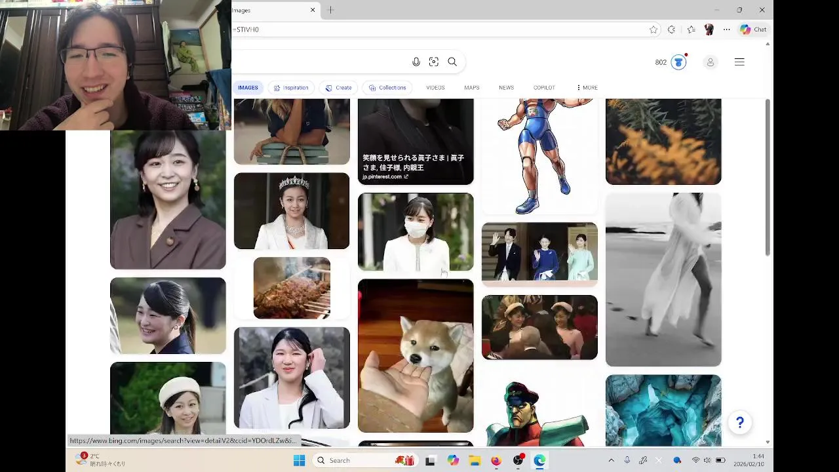Switch to the IMAGES tab
Screen dimensions: 839x472
248,88
